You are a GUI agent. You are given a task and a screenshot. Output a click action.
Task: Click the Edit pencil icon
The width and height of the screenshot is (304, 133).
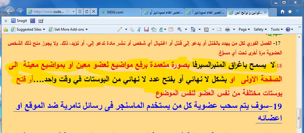(120, 29)
